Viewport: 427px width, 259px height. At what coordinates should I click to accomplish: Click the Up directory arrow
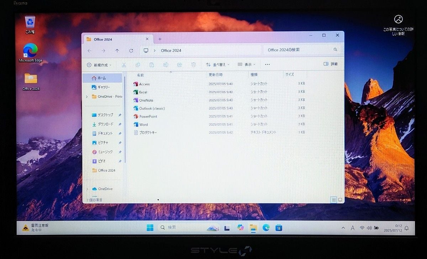pos(117,51)
